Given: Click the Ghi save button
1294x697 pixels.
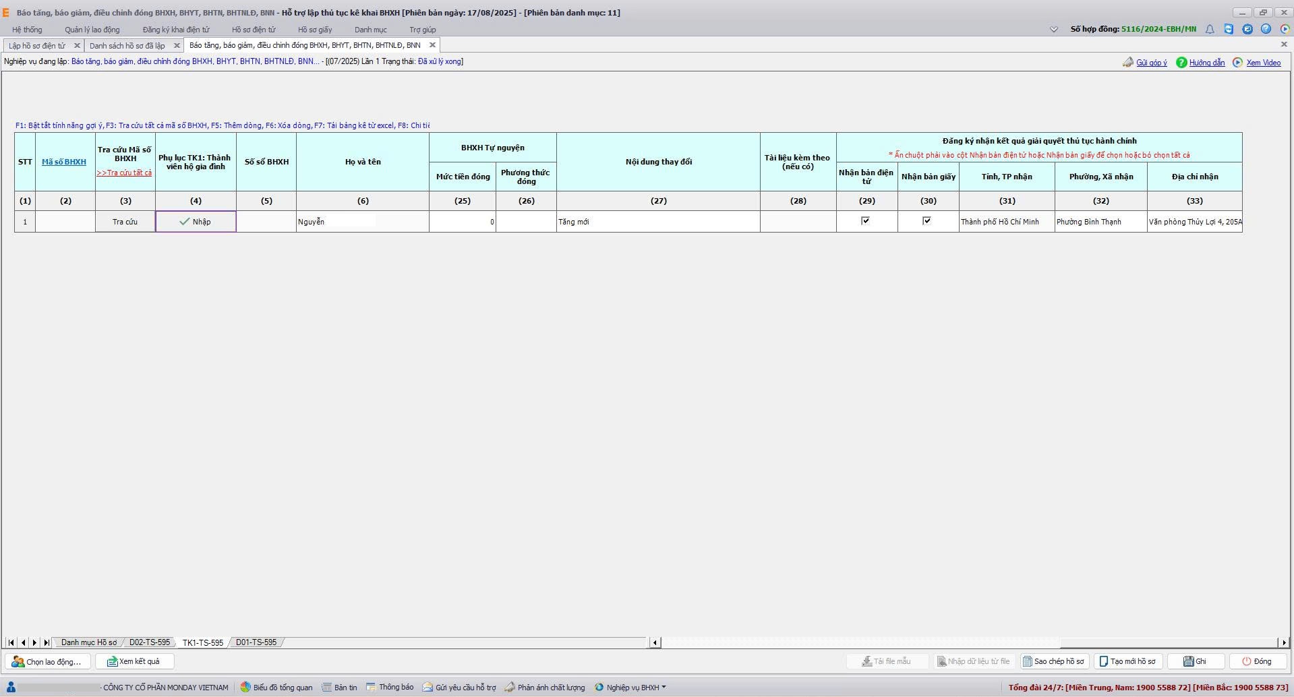Looking at the screenshot, I should [1195, 661].
